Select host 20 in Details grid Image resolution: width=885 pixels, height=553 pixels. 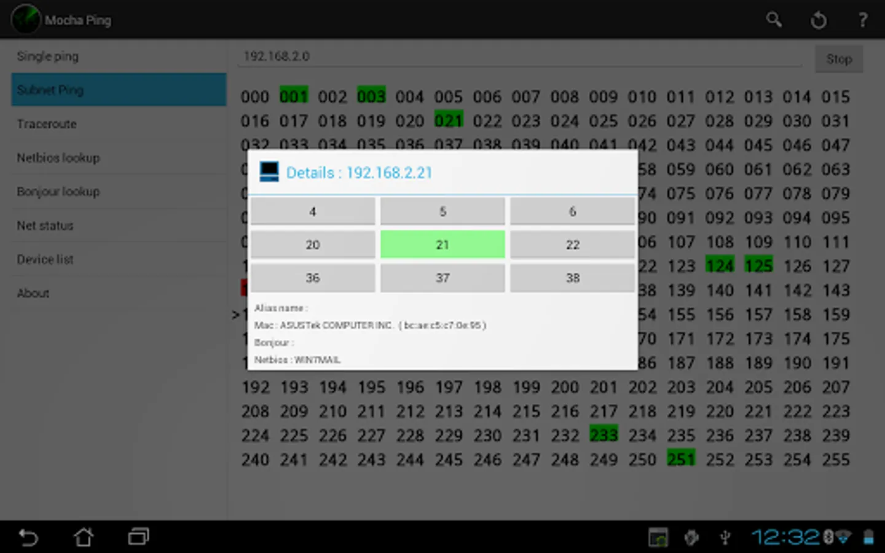[313, 245]
